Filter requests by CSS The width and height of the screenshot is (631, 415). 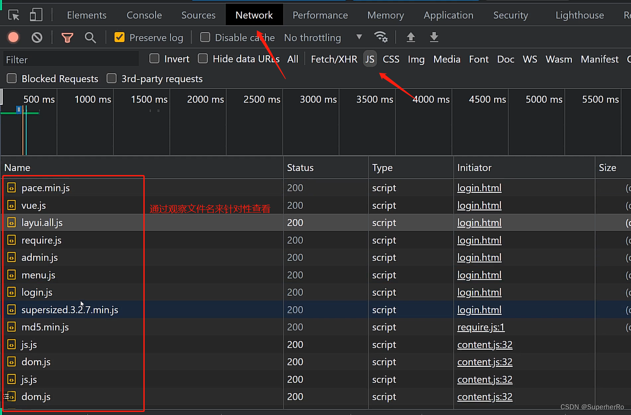(391, 59)
